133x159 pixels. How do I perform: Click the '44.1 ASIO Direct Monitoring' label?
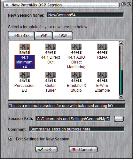[76, 62]
